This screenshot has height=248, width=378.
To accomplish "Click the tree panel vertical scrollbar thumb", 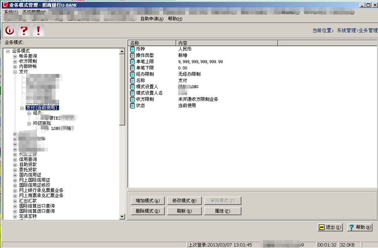I will tap(122, 89).
